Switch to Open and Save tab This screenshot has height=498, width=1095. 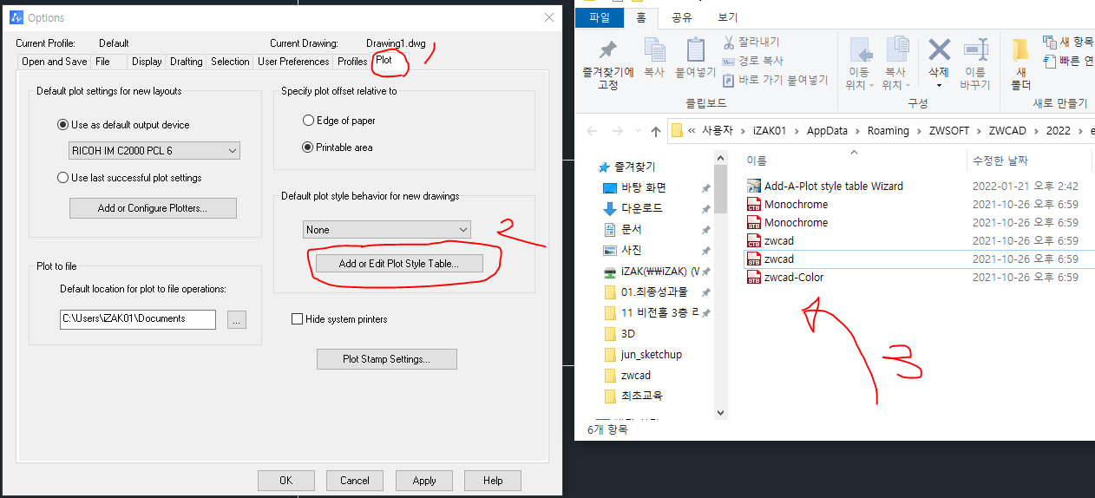54,62
